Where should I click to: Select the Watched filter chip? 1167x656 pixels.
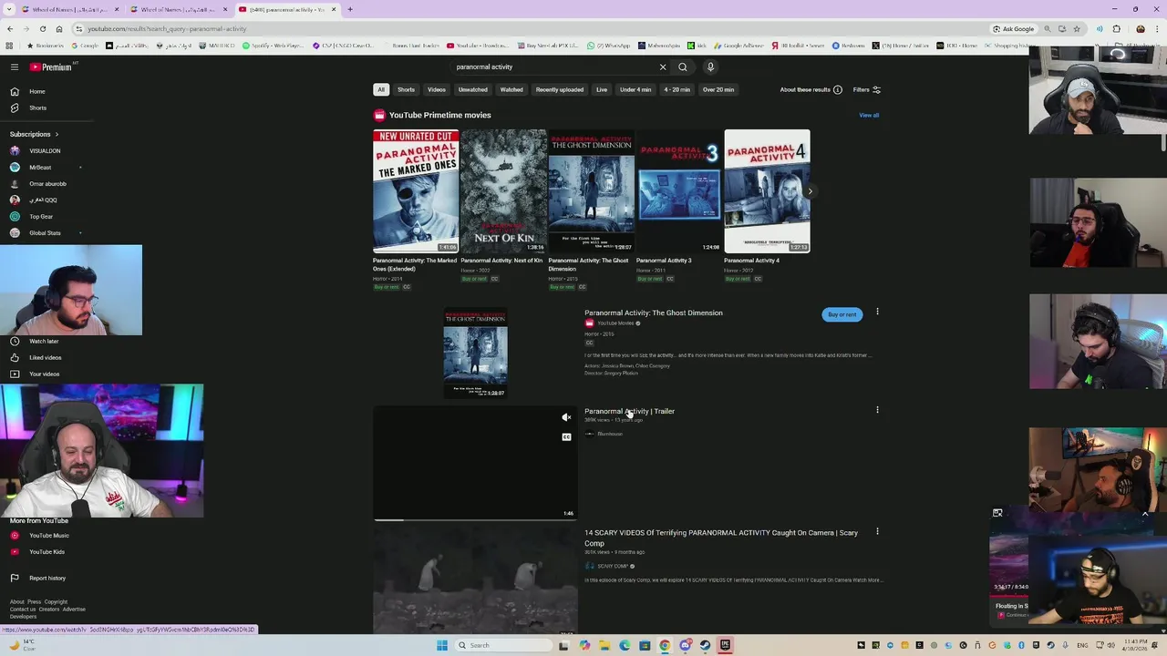pyautogui.click(x=511, y=89)
